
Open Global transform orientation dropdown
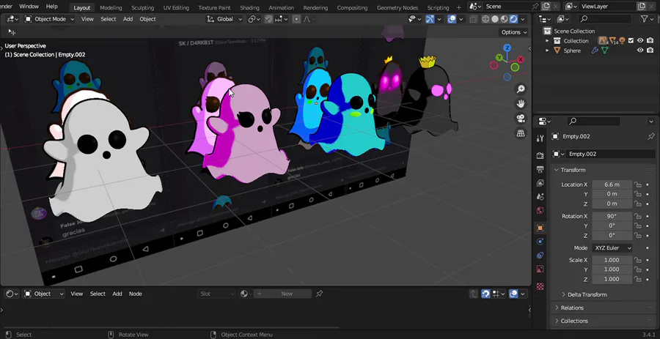coord(225,19)
